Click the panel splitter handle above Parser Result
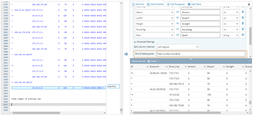 click(191, 59)
